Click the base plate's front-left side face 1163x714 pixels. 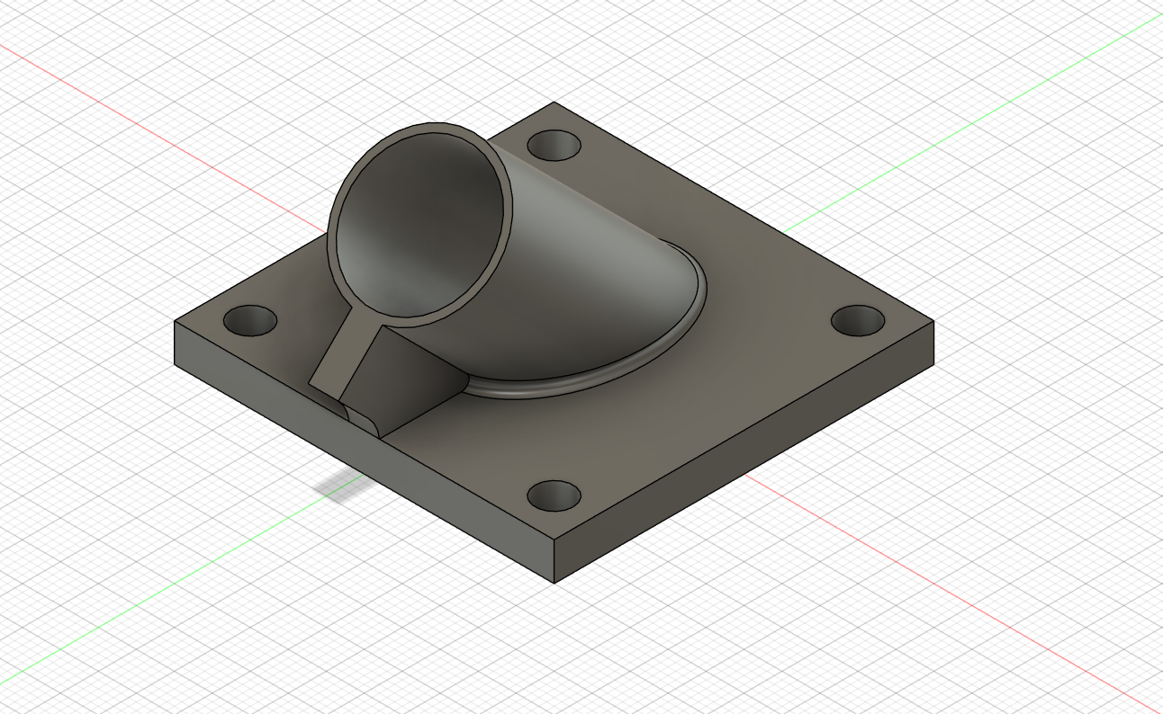coord(360,450)
